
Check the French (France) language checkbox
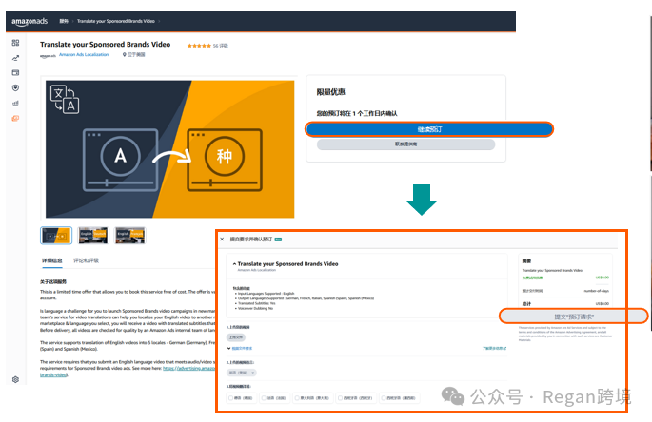264,398
